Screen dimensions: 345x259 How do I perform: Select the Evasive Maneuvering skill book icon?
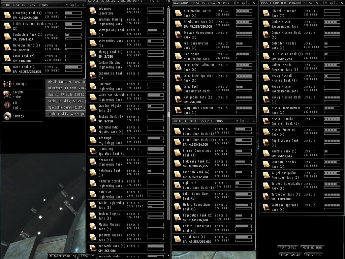178,35
